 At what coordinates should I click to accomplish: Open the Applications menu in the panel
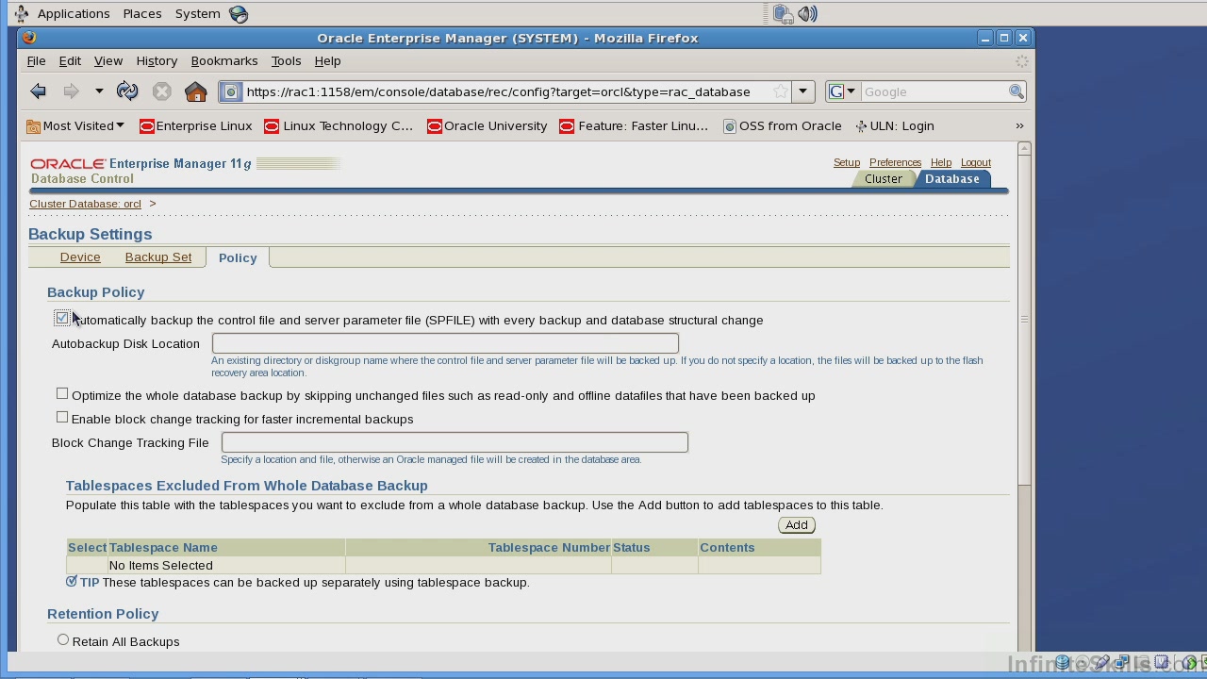coord(74,13)
